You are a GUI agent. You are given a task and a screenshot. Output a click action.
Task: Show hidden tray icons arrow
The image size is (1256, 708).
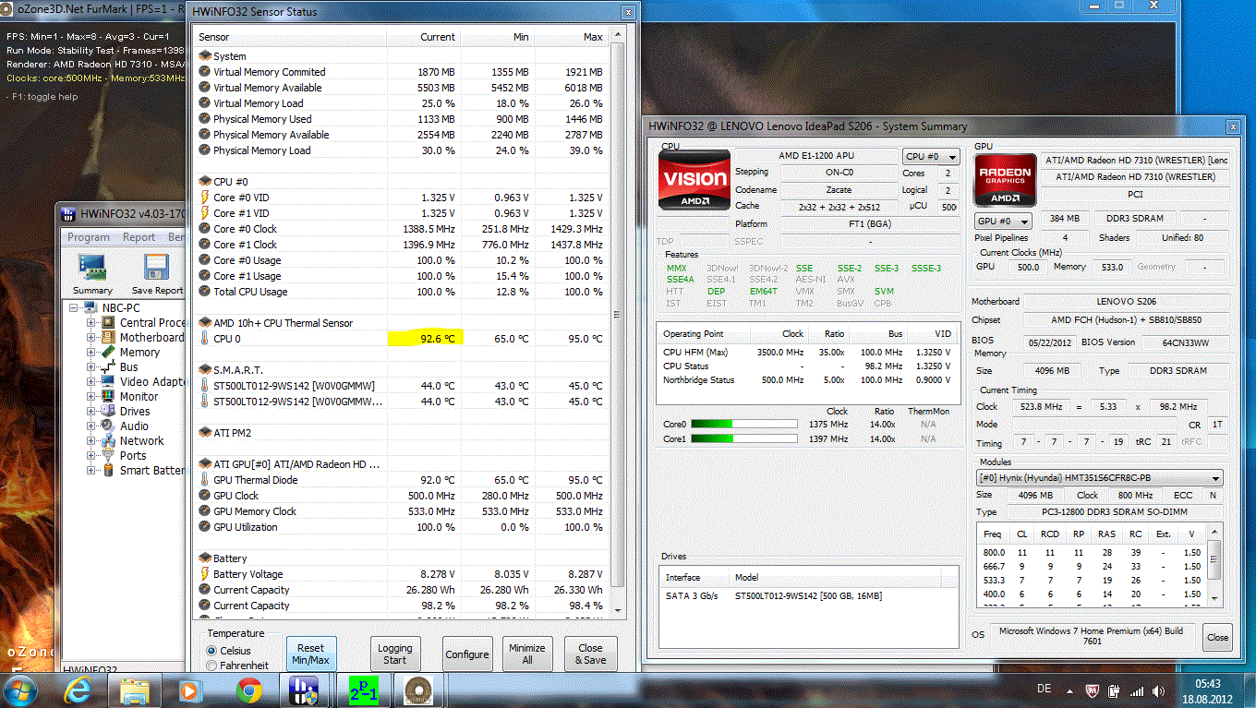click(1071, 690)
